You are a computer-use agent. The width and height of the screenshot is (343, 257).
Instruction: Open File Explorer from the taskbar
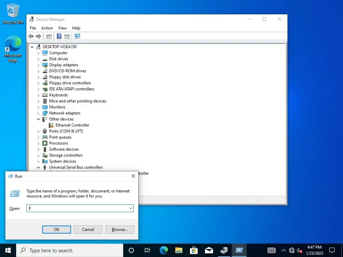pyautogui.click(x=179, y=250)
